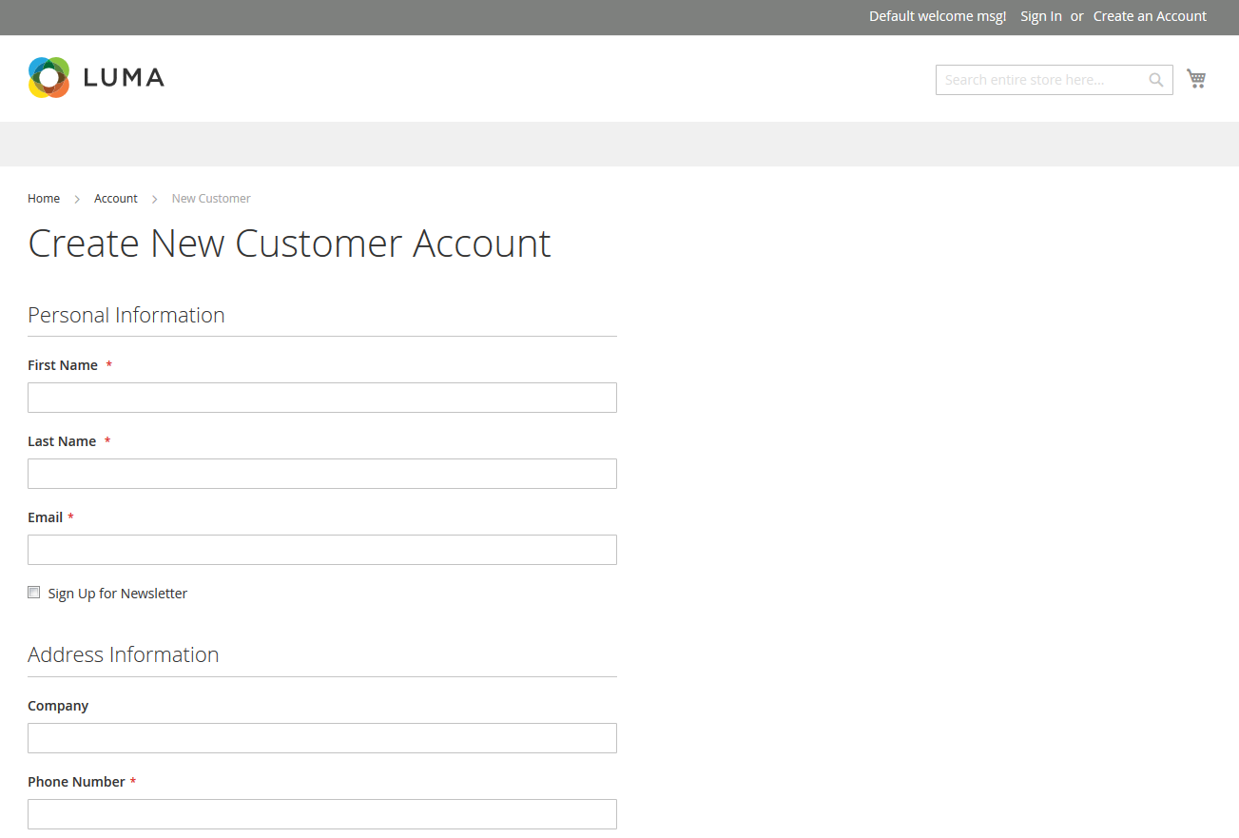Click the Luma logo

[96, 77]
